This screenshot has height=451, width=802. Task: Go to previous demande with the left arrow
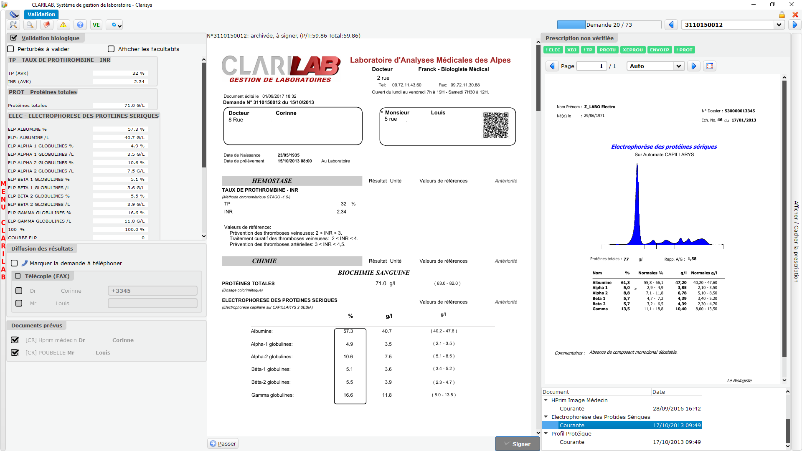(x=671, y=25)
